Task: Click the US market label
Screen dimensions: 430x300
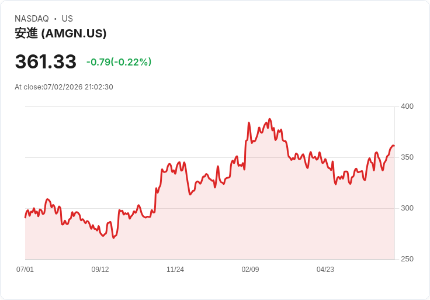Action: [x=67, y=19]
